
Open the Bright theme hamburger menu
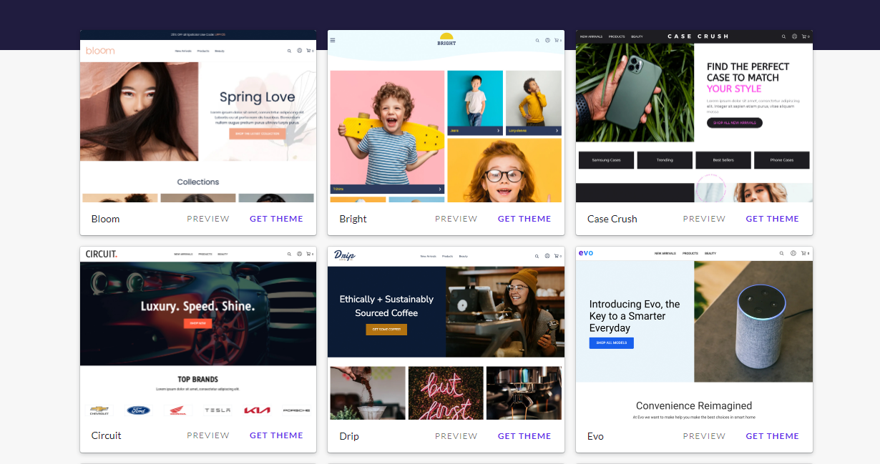333,40
